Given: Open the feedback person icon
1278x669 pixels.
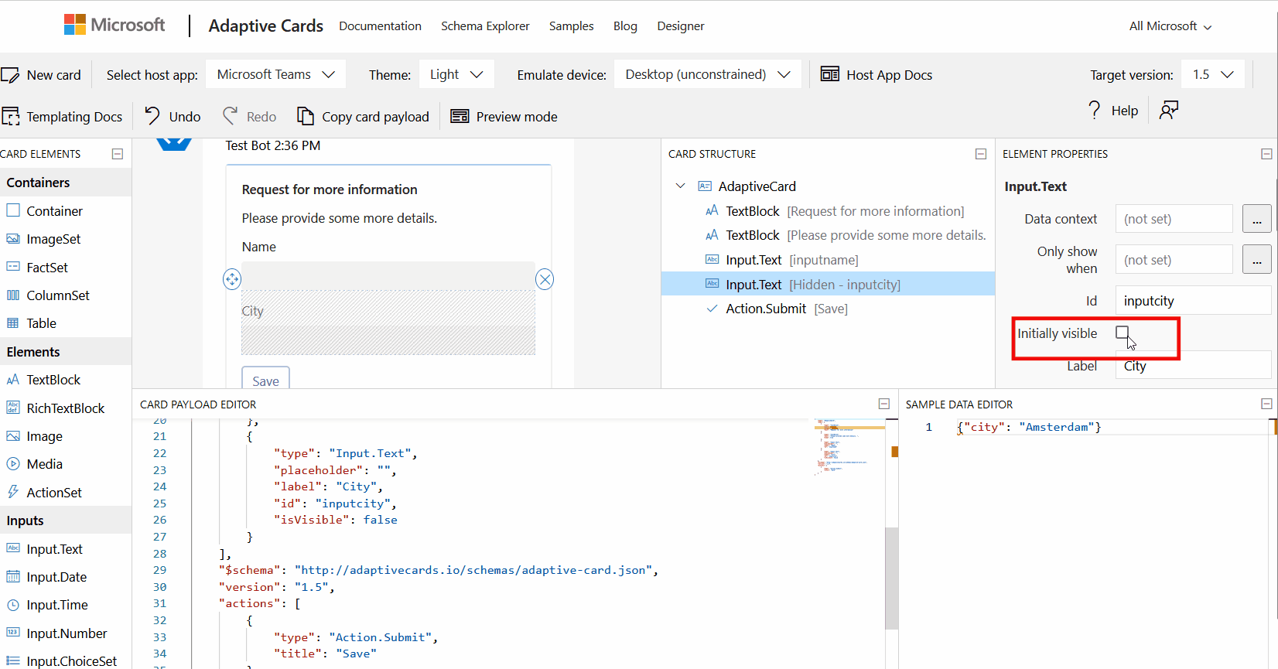Looking at the screenshot, I should point(1169,110).
